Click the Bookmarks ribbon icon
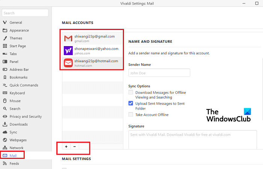 pyautogui.click(x=5, y=77)
